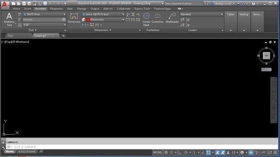The height and width of the screenshot is (157, 280).
Task: Click the Plot printer icon in Quick Access toolbar
Action: [45, 3]
